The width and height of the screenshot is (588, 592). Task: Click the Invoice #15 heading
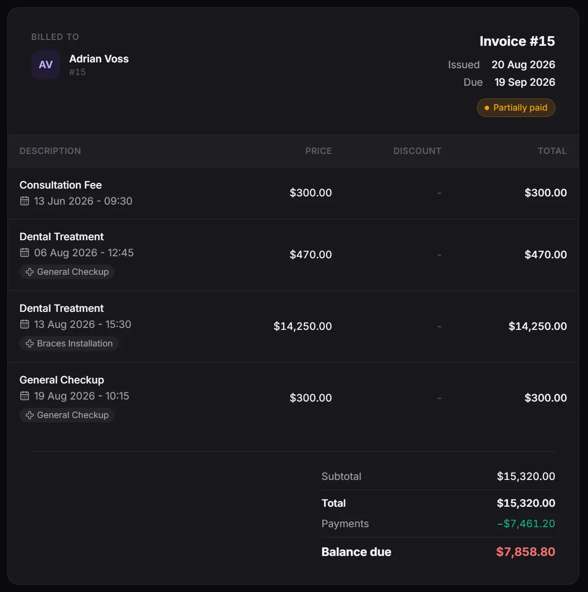517,41
